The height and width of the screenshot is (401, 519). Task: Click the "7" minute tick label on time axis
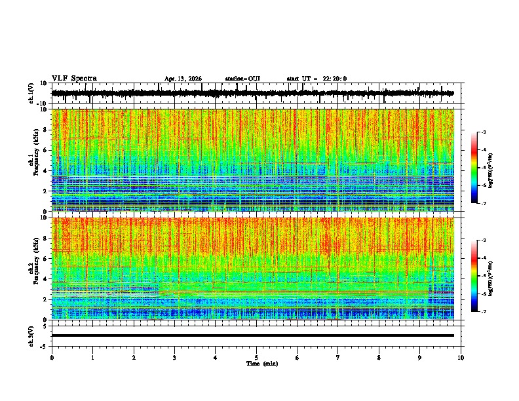pos(338,358)
